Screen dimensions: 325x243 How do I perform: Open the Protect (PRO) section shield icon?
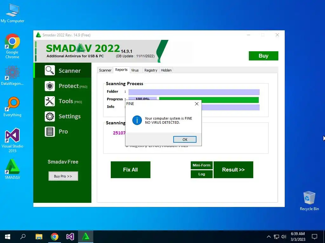click(50, 86)
